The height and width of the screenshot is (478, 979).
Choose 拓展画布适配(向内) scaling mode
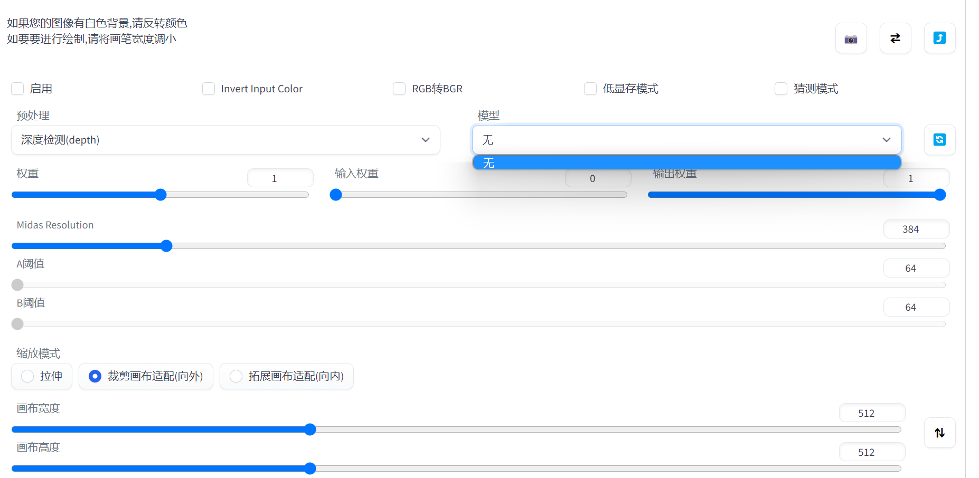click(235, 376)
